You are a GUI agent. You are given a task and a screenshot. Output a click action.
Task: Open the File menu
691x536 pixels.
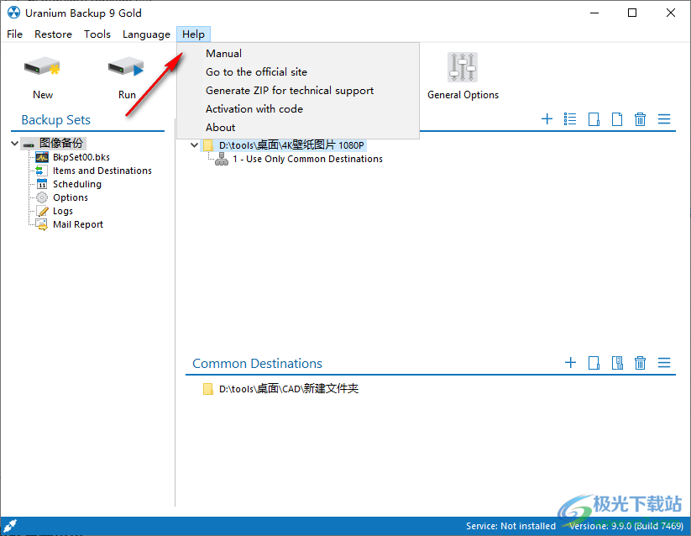(14, 34)
